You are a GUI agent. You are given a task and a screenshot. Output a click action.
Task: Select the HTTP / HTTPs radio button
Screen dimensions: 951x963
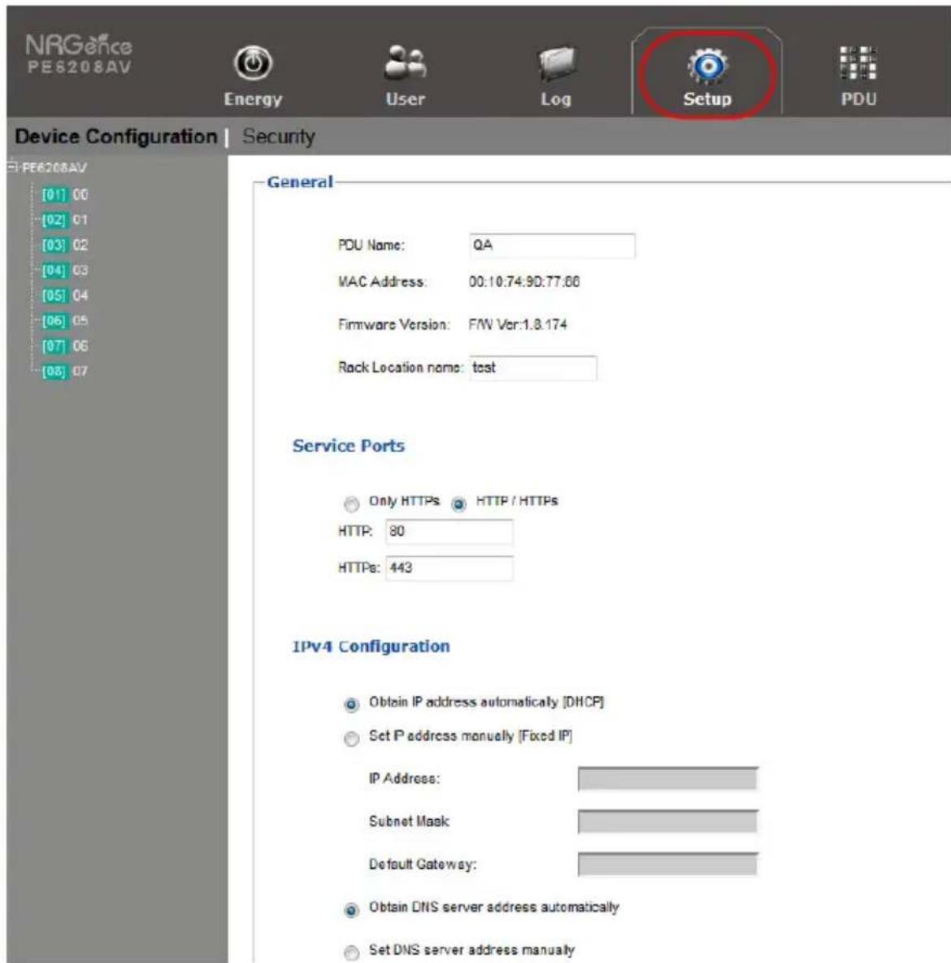[x=458, y=504]
